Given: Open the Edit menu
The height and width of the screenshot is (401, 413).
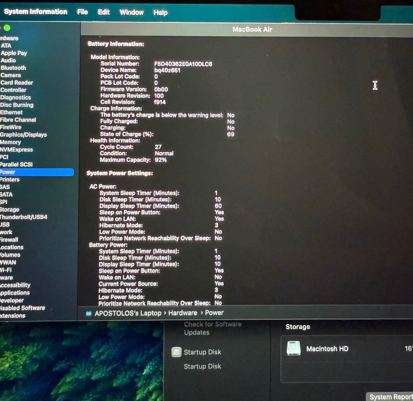Looking at the screenshot, I should [104, 12].
